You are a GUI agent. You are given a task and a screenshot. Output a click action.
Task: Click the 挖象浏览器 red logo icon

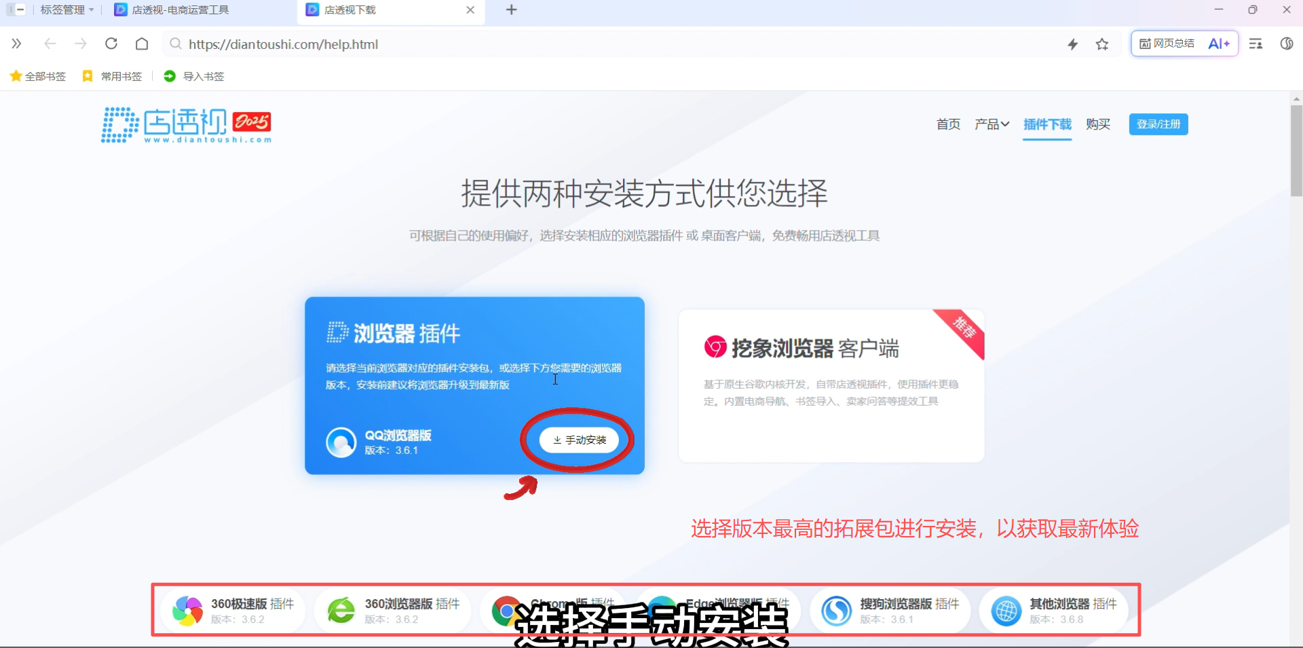click(715, 347)
